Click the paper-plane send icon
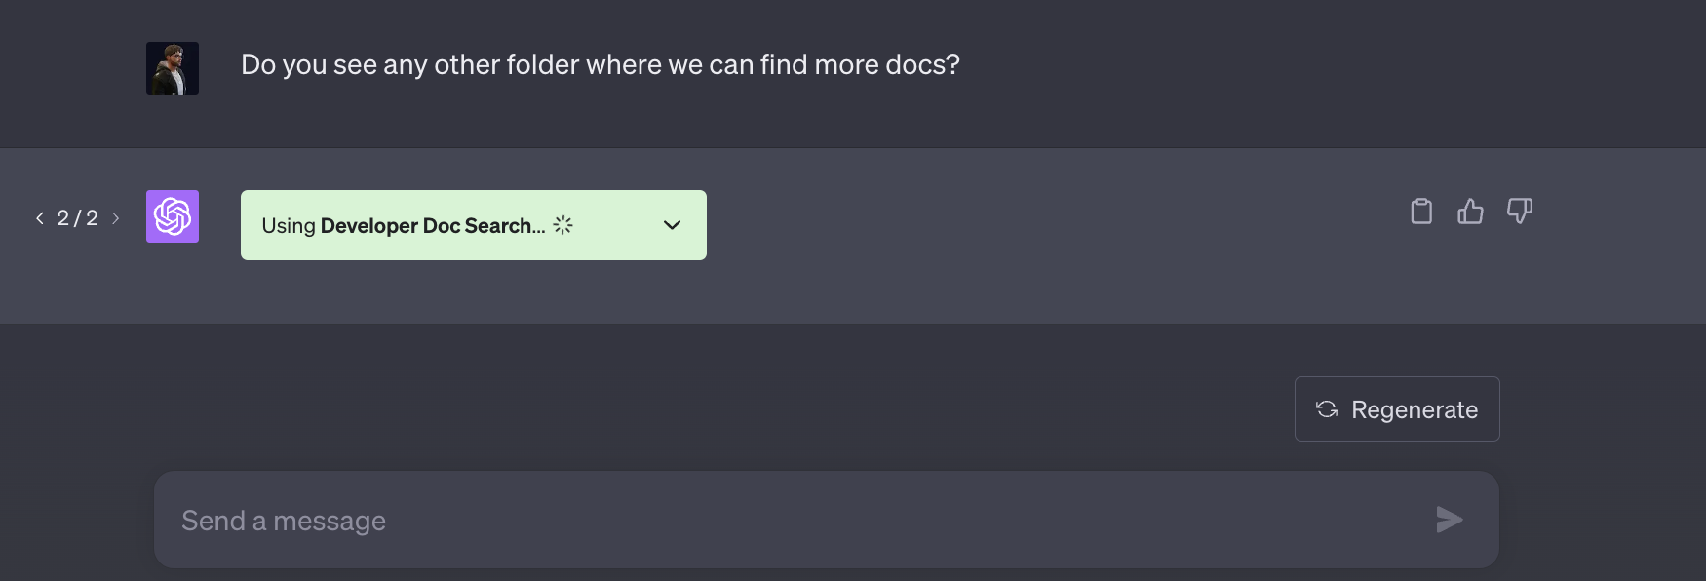Image resolution: width=1706 pixels, height=581 pixels. coord(1450,520)
